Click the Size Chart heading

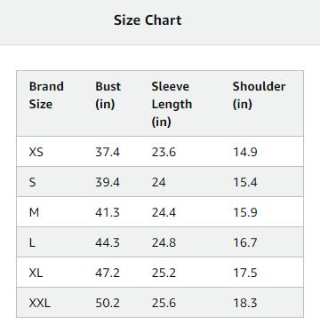pyautogui.click(x=148, y=20)
